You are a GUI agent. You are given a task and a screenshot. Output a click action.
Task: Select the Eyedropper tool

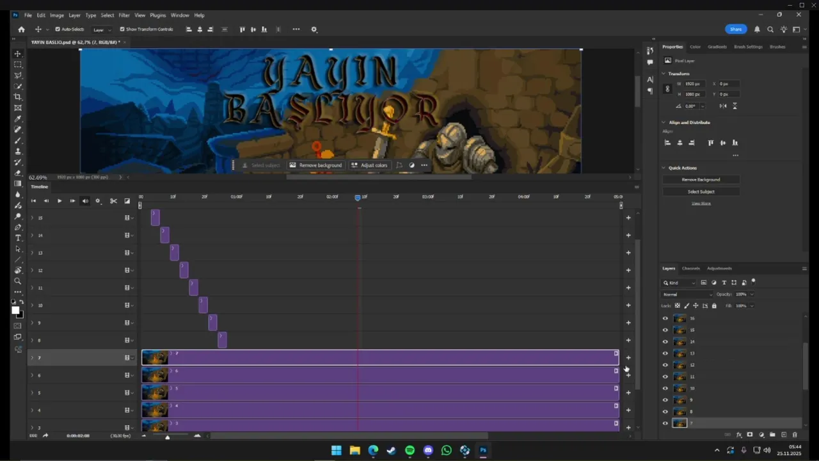pyautogui.click(x=18, y=119)
